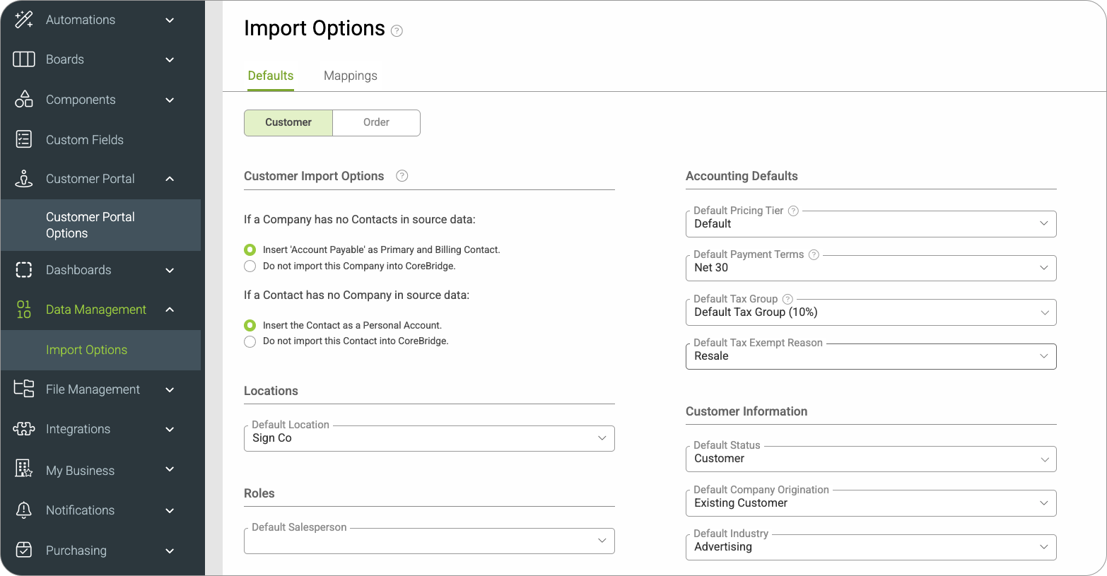The height and width of the screenshot is (576, 1107).
Task: Click the Boards columns icon
Action: point(24,59)
